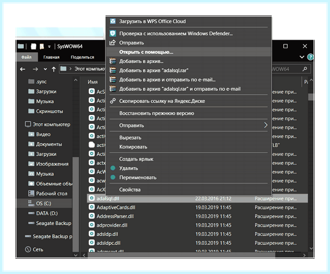The width and height of the screenshot is (330, 274).
Task: Click the chain-link icon for Яндекс.Диск link
Action: tap(113, 101)
